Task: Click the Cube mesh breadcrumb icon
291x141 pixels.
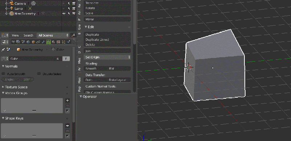Action: pos(53,50)
